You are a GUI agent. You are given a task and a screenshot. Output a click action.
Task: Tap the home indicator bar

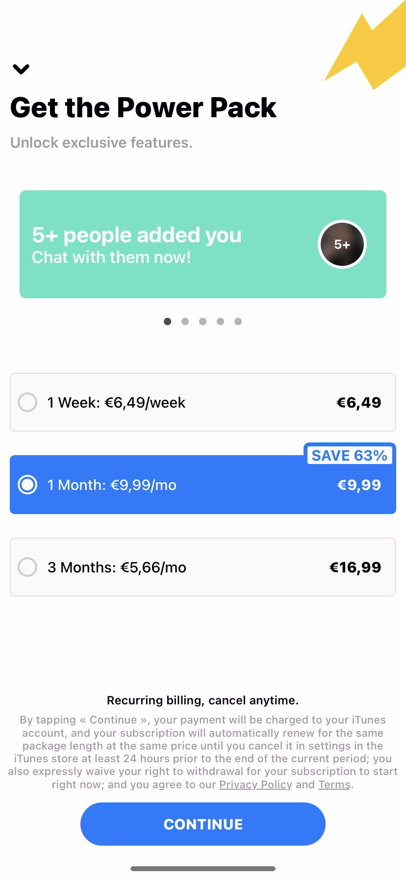[x=203, y=869]
